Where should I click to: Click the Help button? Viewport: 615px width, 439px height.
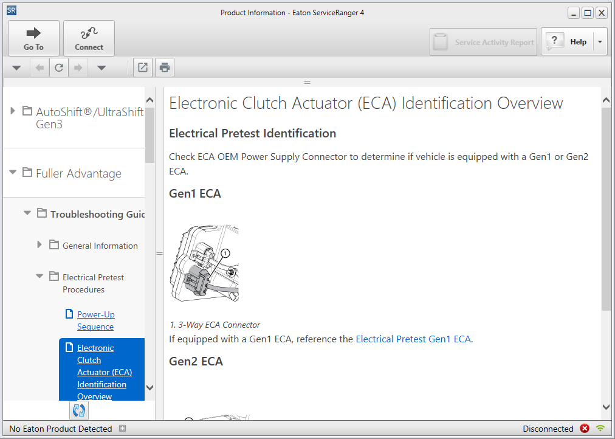(x=566, y=42)
